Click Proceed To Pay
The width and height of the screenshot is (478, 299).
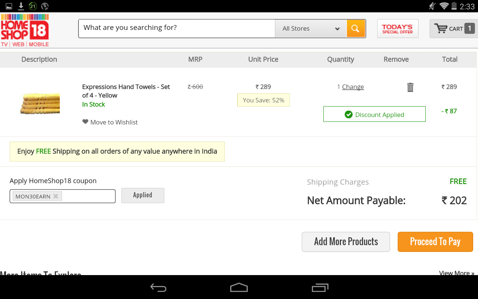[x=435, y=242]
